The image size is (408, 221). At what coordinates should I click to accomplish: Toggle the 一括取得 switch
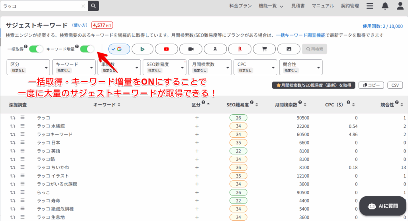(x=36, y=49)
